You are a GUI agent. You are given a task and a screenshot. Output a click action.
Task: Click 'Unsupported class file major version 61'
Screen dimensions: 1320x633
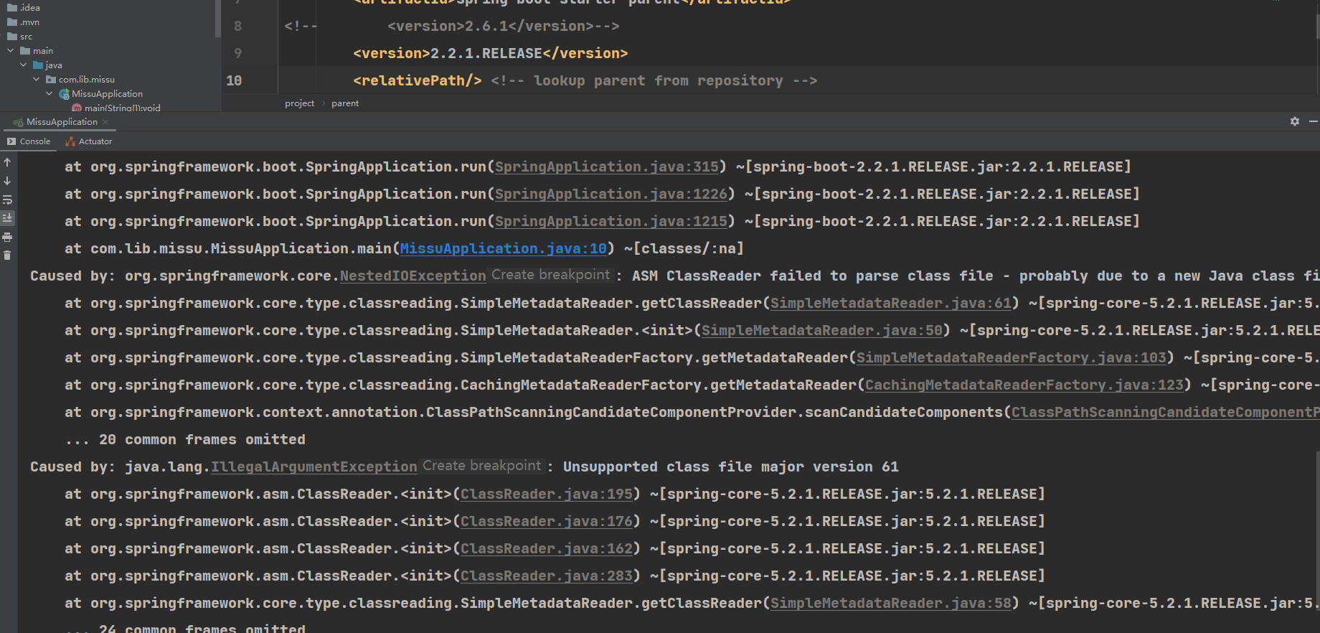730,466
